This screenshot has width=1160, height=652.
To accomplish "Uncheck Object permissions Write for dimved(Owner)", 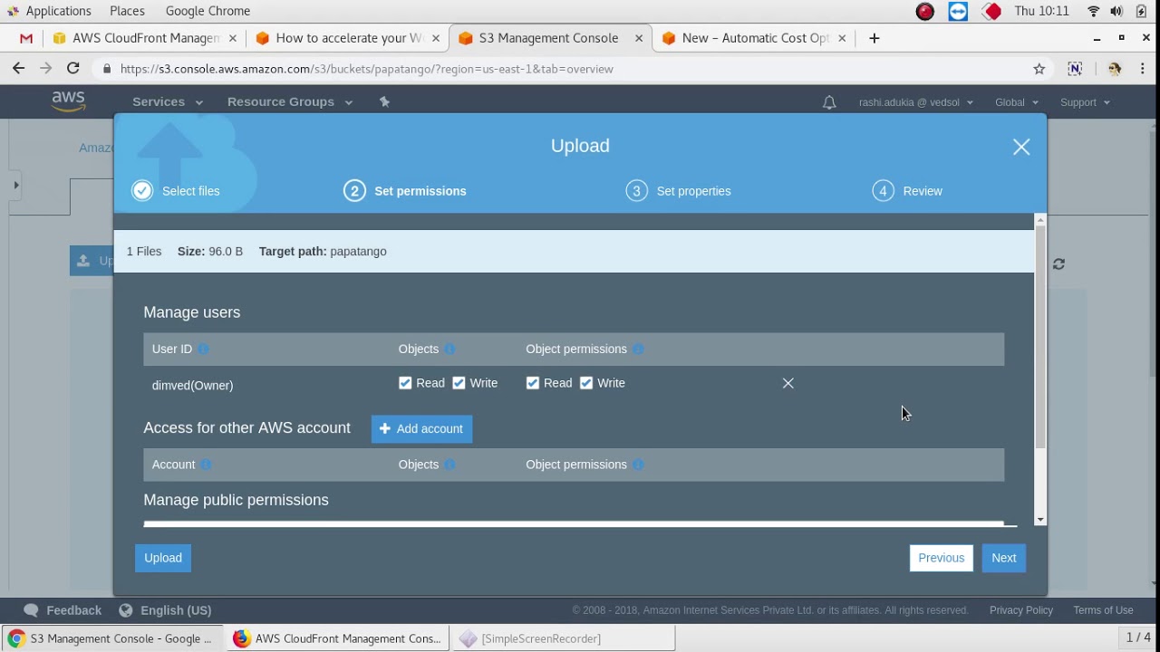I will (x=586, y=383).
